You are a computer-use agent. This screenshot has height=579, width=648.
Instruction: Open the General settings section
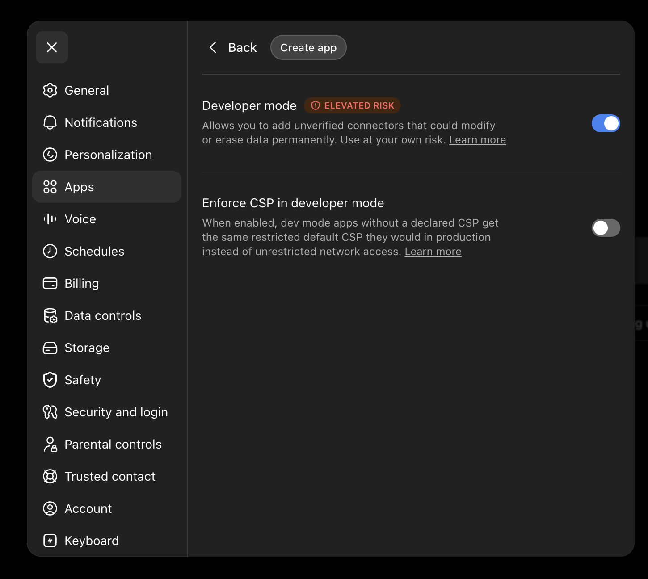tap(107, 90)
